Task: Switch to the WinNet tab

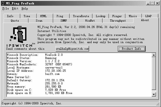Action: point(90,21)
